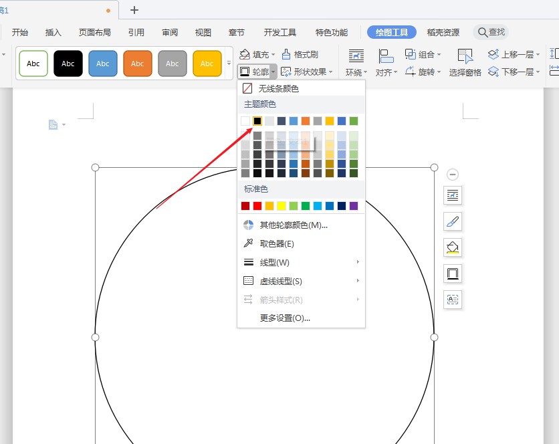Pick the standard yellow color swatch
The image size is (559, 444).
point(282,206)
